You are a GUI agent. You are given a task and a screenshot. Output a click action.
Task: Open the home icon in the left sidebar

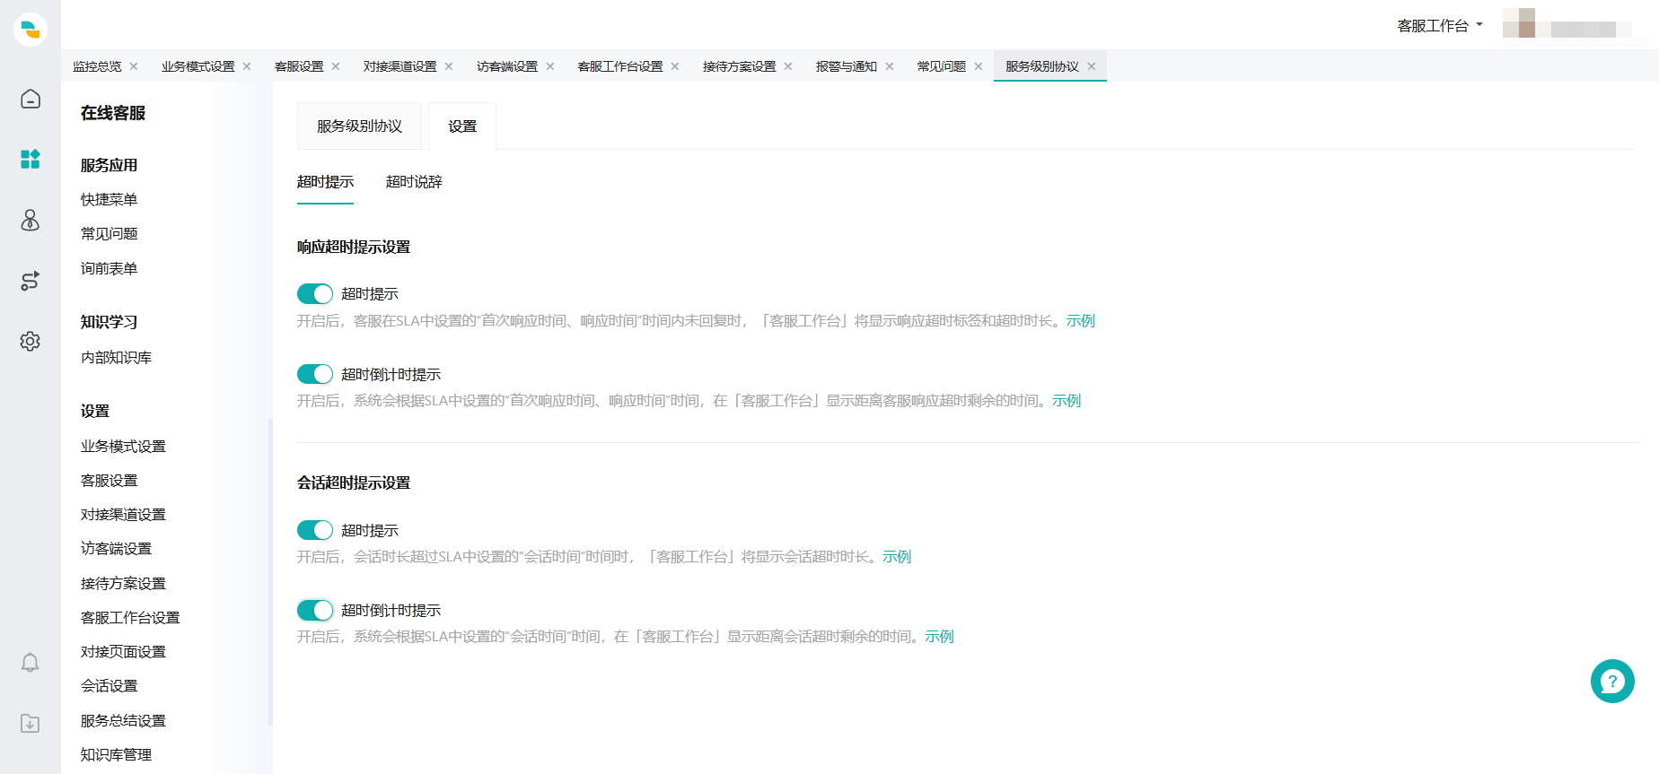click(x=31, y=99)
